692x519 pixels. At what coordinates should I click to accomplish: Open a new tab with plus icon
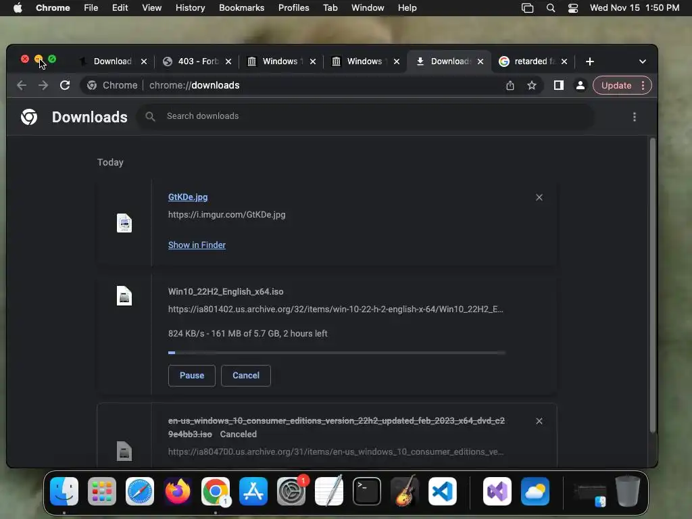(x=589, y=61)
